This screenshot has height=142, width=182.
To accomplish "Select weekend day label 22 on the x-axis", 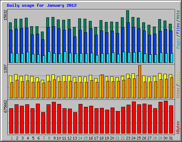I will (123, 138).
